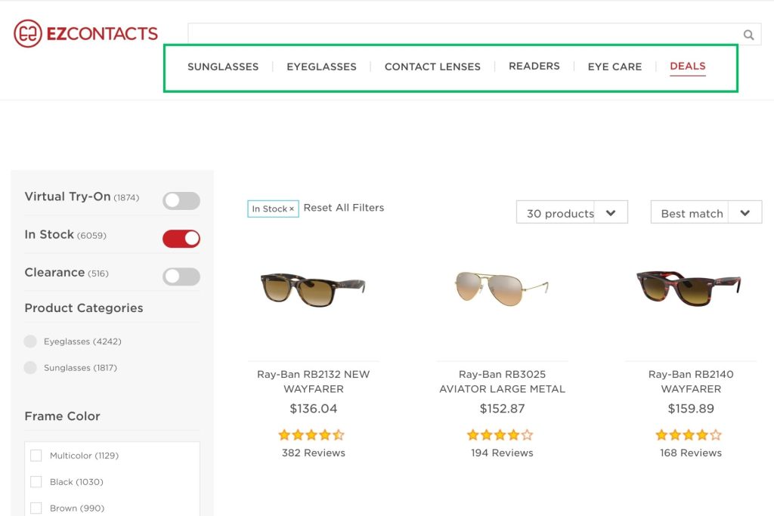Open Ray-Ban RB2140 WAYFARER product link
This screenshot has height=516, width=774.
(691, 382)
